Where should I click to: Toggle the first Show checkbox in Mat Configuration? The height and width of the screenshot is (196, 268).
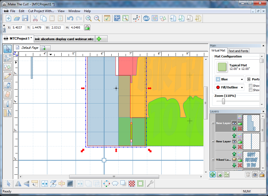point(250,86)
